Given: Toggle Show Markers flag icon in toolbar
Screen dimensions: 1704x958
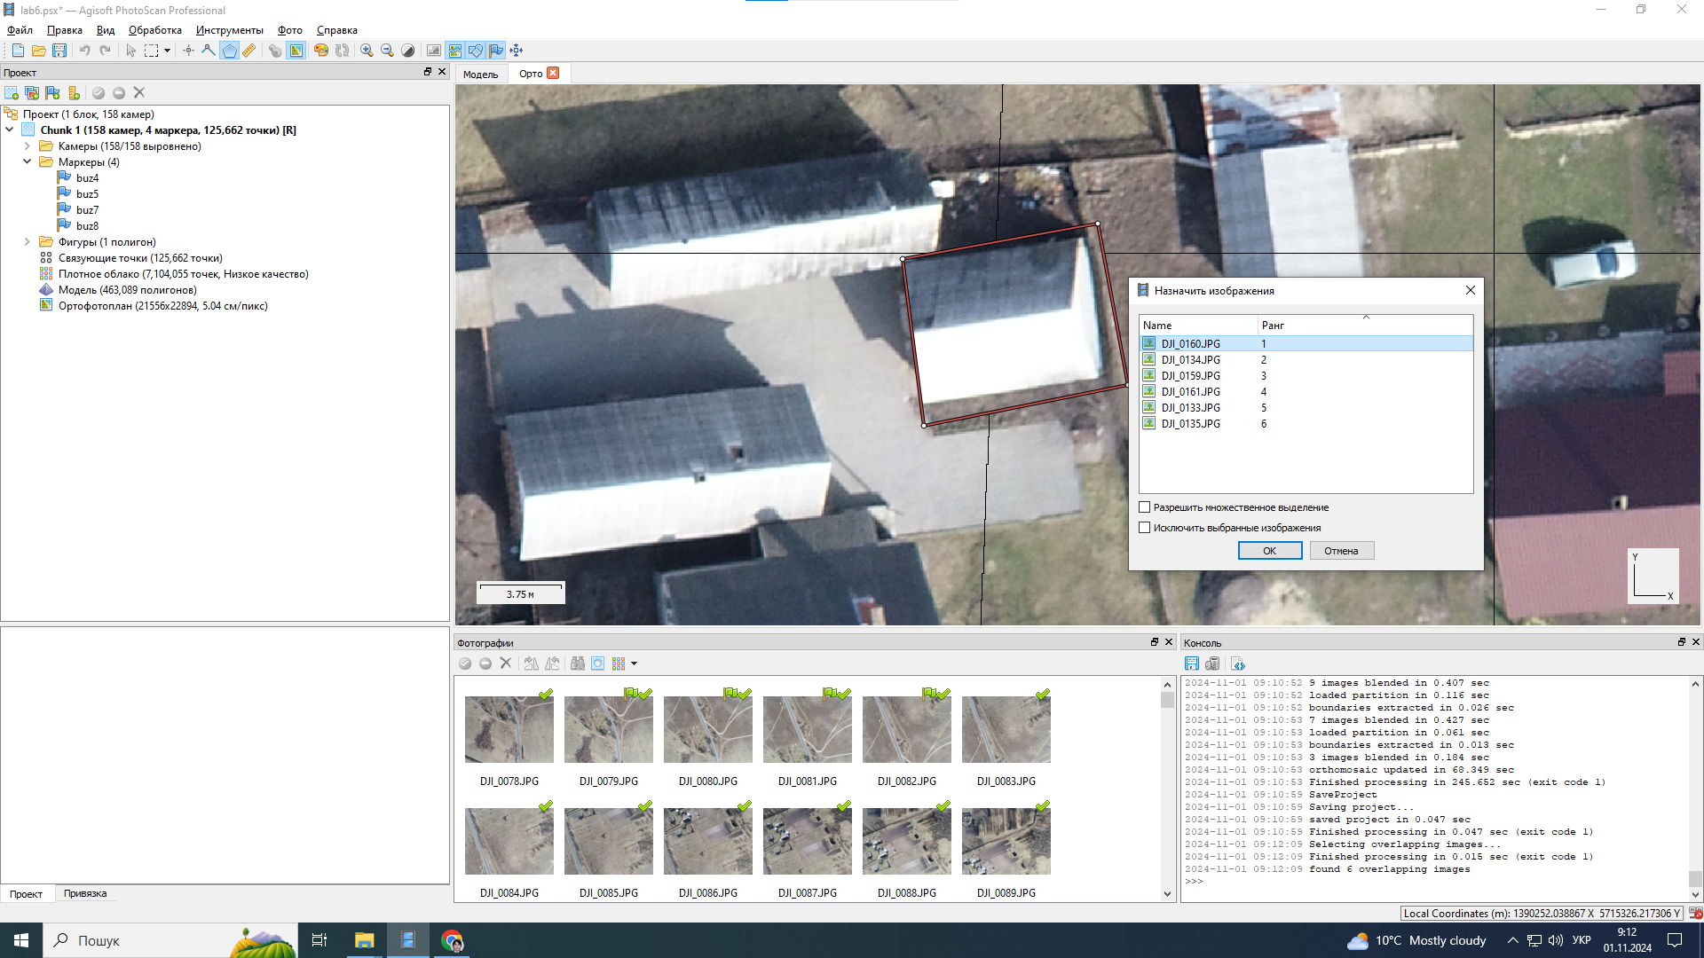Looking at the screenshot, I should click(x=496, y=51).
